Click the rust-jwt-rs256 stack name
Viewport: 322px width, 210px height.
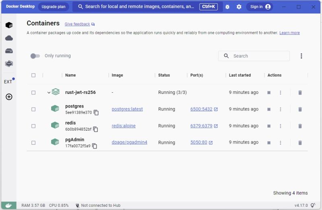pyautogui.click(x=80, y=92)
